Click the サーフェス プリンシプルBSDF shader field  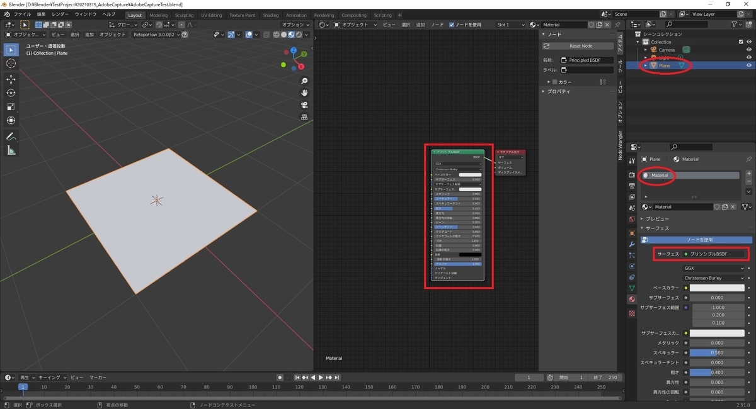(714, 254)
